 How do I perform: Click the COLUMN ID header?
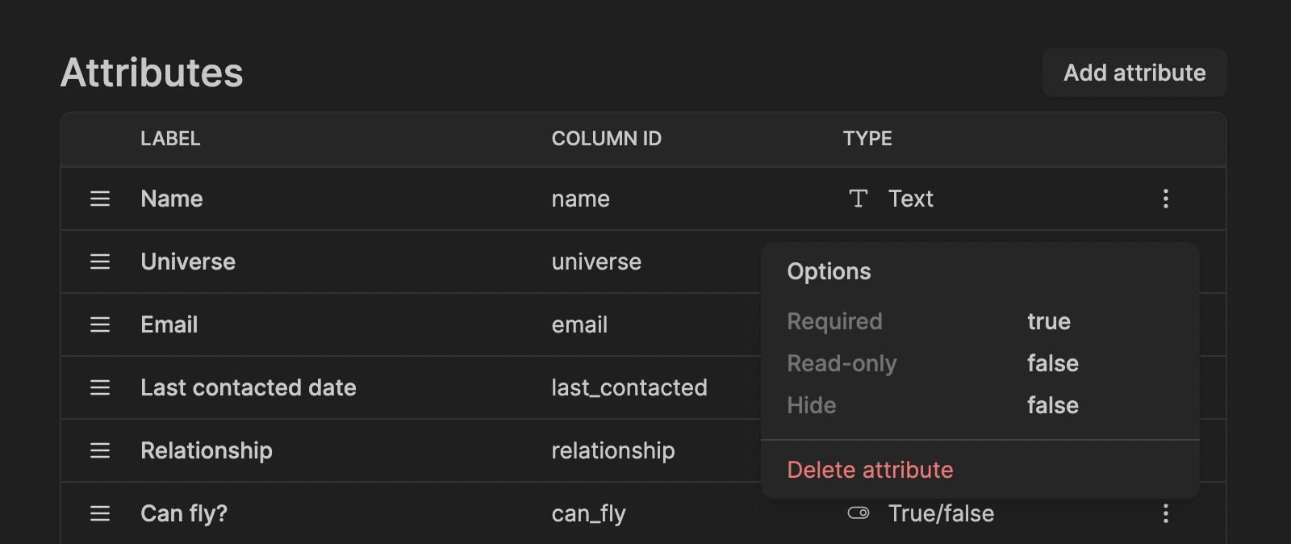pos(607,139)
